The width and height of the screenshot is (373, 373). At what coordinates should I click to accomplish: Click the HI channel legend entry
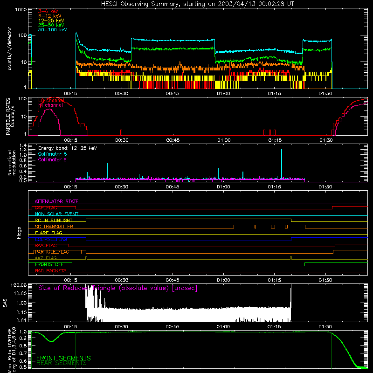pos(50,105)
